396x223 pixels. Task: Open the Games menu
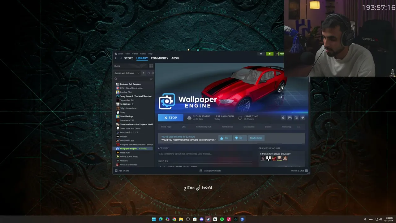point(143,54)
